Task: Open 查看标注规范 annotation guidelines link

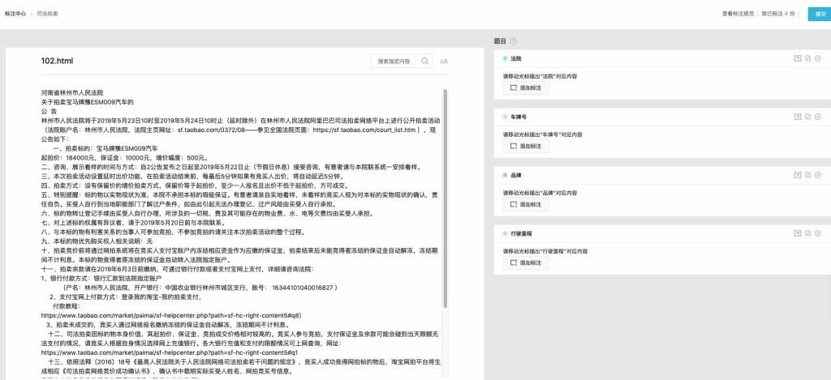Action: click(738, 14)
